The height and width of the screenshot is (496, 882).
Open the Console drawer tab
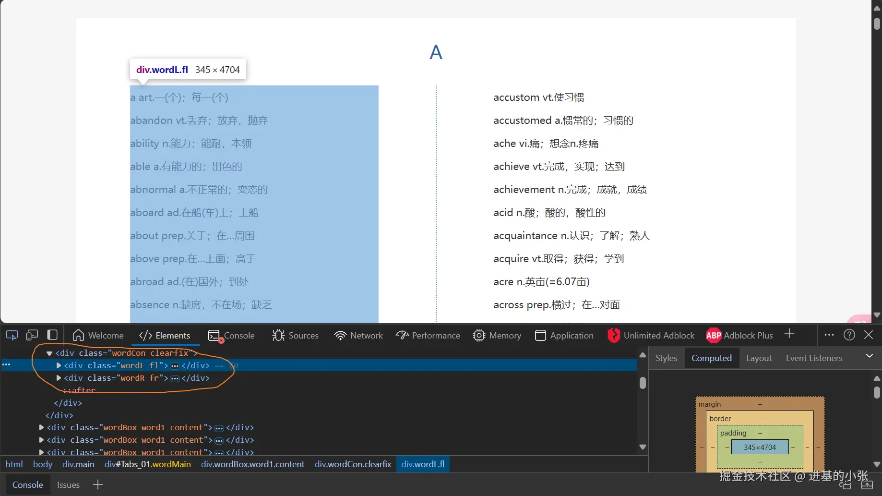pyautogui.click(x=28, y=485)
